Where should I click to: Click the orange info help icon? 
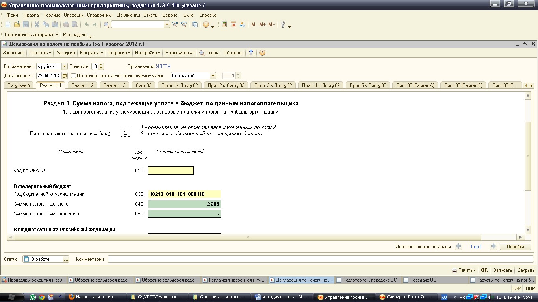pyautogui.click(x=206, y=24)
